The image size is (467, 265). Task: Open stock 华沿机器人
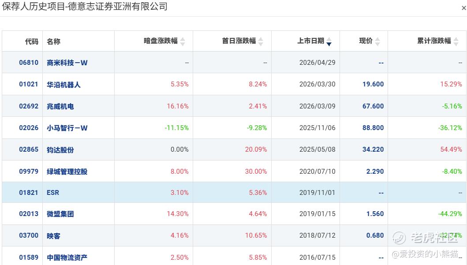(64, 85)
